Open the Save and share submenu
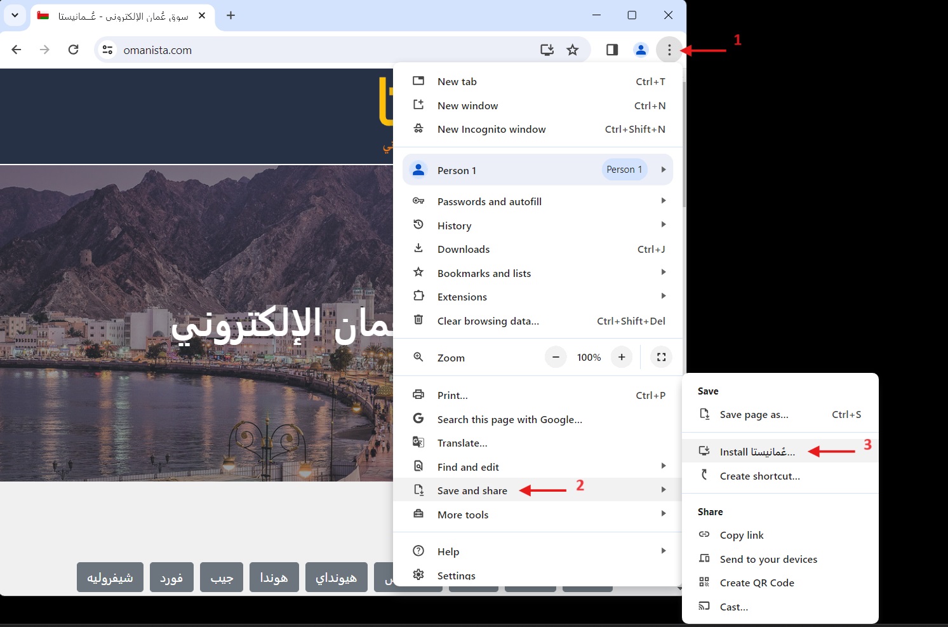Viewport: 948px width, 627px height. click(x=538, y=490)
